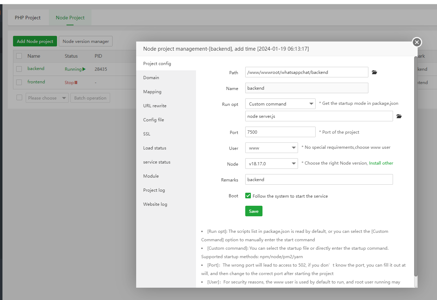This screenshot has height=300, width=437.
Task: Toggle Follow the system to start checkbox
Action: point(248,196)
